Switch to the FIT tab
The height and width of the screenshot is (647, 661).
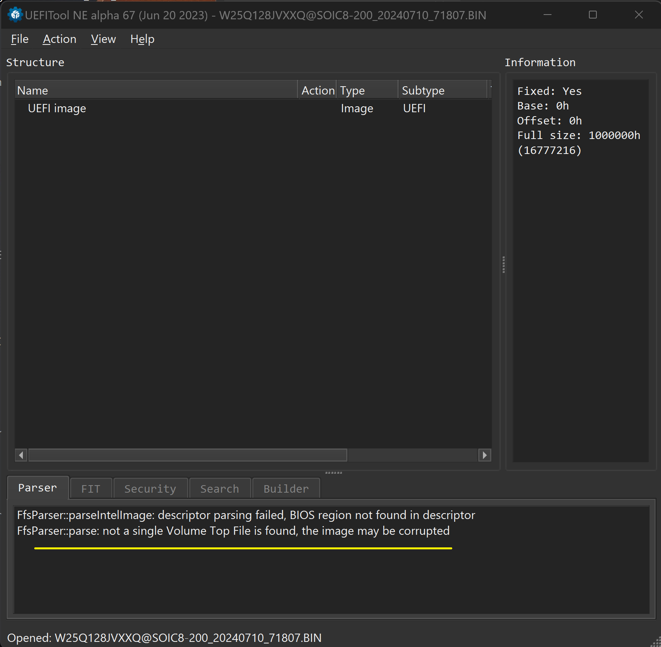tap(91, 489)
